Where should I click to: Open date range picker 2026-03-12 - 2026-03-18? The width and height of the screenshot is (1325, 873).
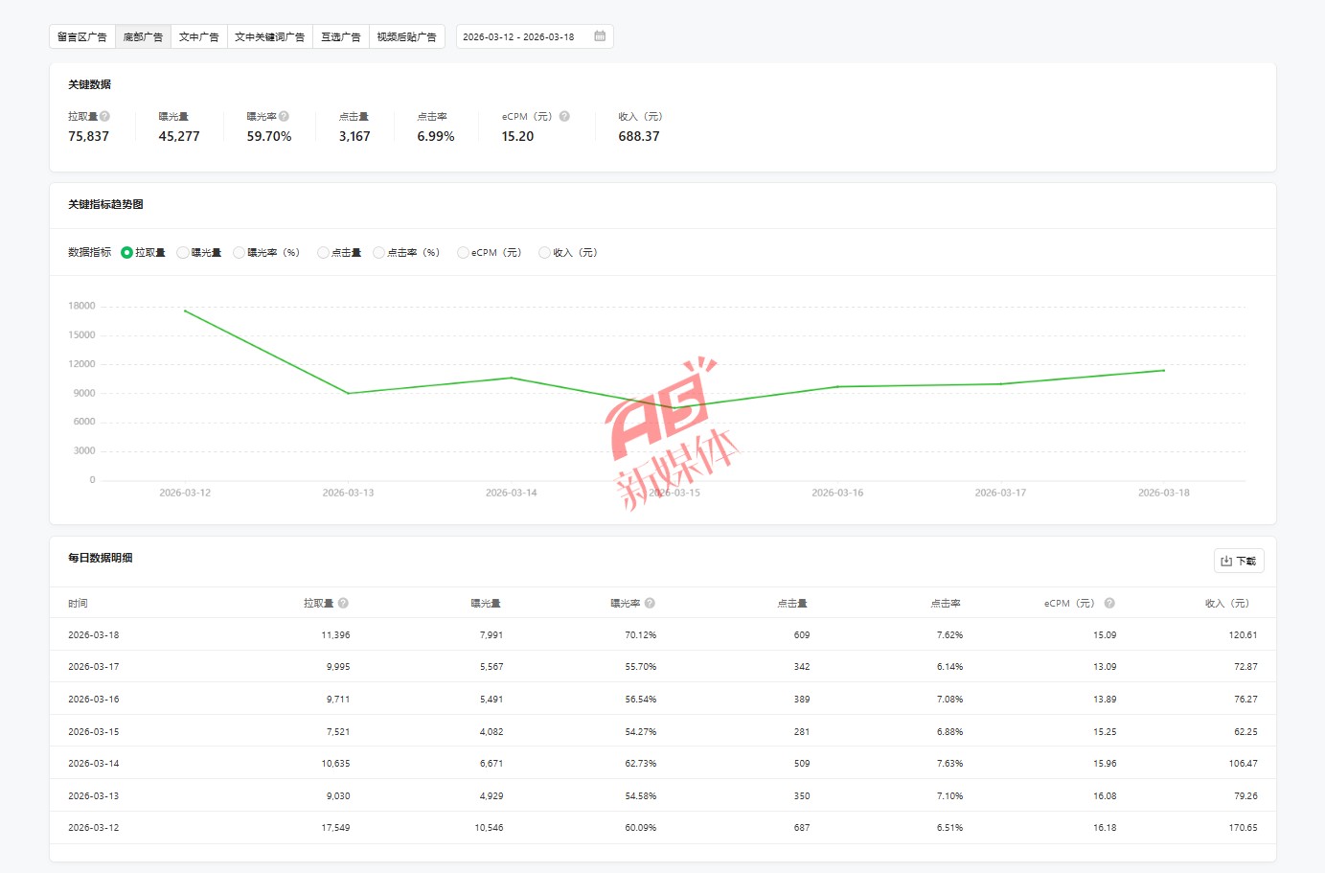535,36
